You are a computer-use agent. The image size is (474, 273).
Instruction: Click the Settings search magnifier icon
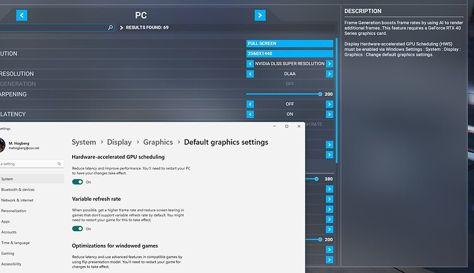tap(59, 164)
